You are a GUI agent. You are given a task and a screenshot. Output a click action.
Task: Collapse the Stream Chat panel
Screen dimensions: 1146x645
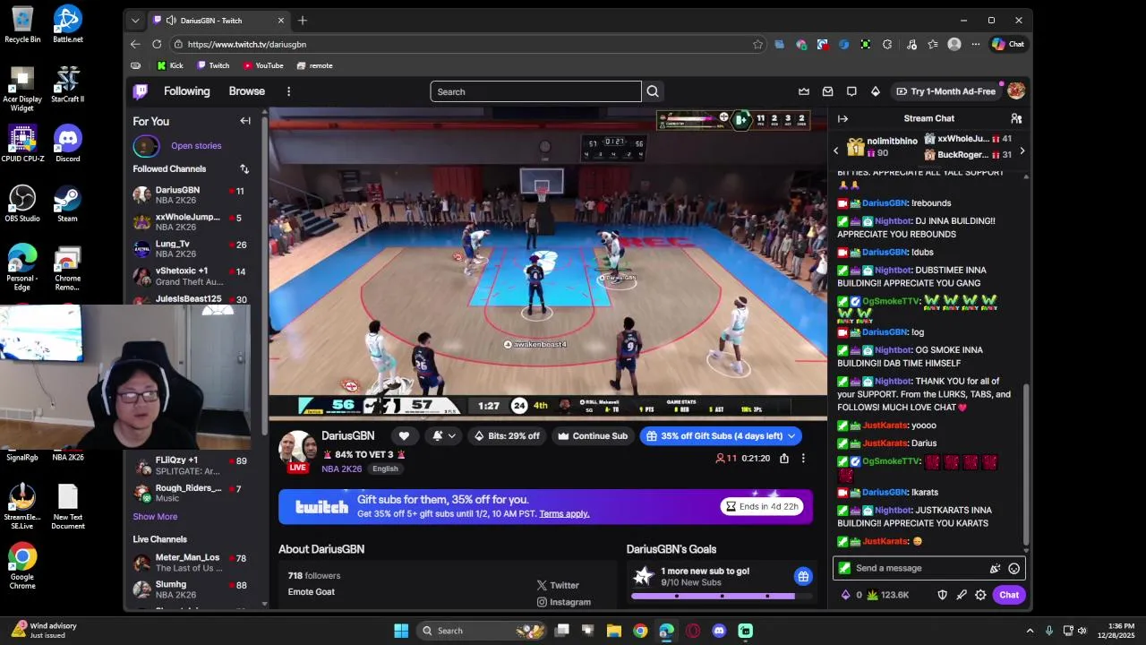842,118
